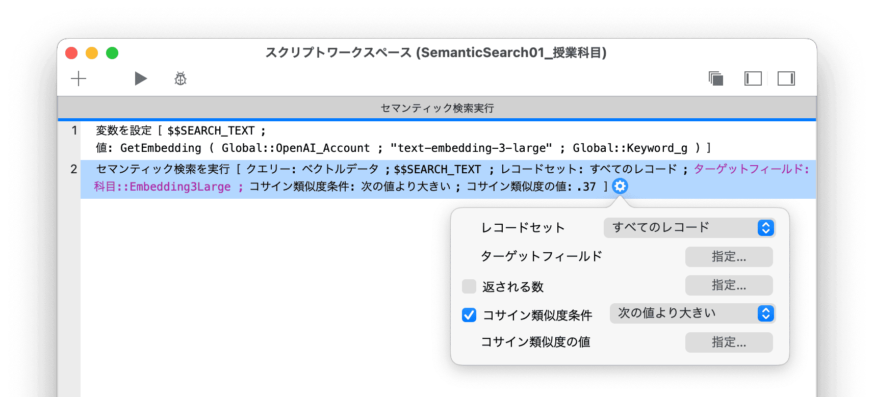Enable the 返される数 checkbox
This screenshot has width=874, height=397.
point(469,286)
